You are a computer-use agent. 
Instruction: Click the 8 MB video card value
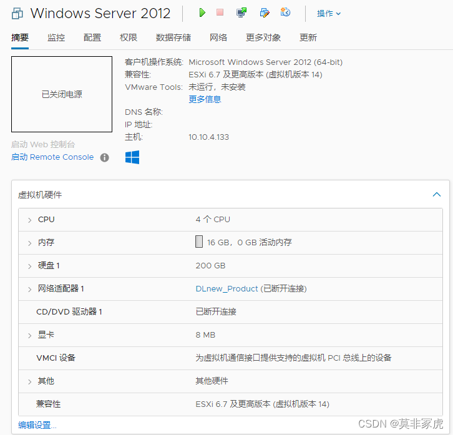205,335
